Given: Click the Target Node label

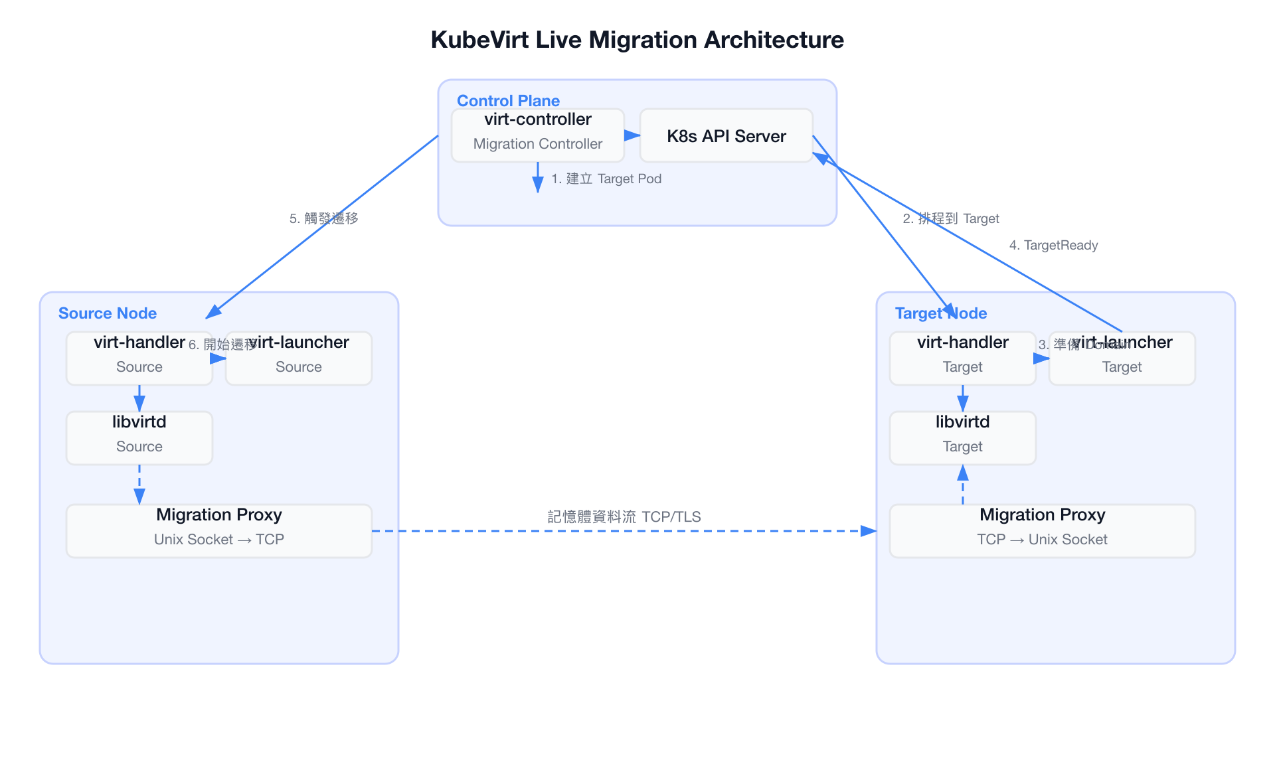Looking at the screenshot, I should 941,313.
